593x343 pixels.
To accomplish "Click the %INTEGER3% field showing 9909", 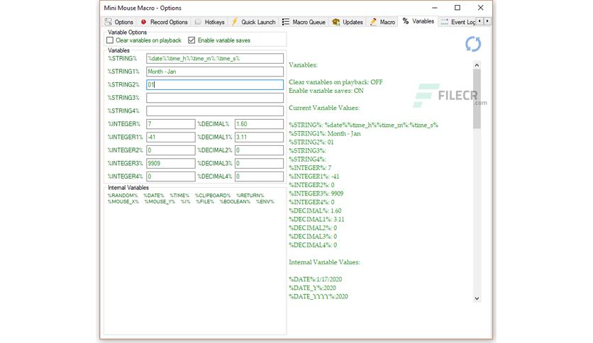I will click(x=170, y=163).
